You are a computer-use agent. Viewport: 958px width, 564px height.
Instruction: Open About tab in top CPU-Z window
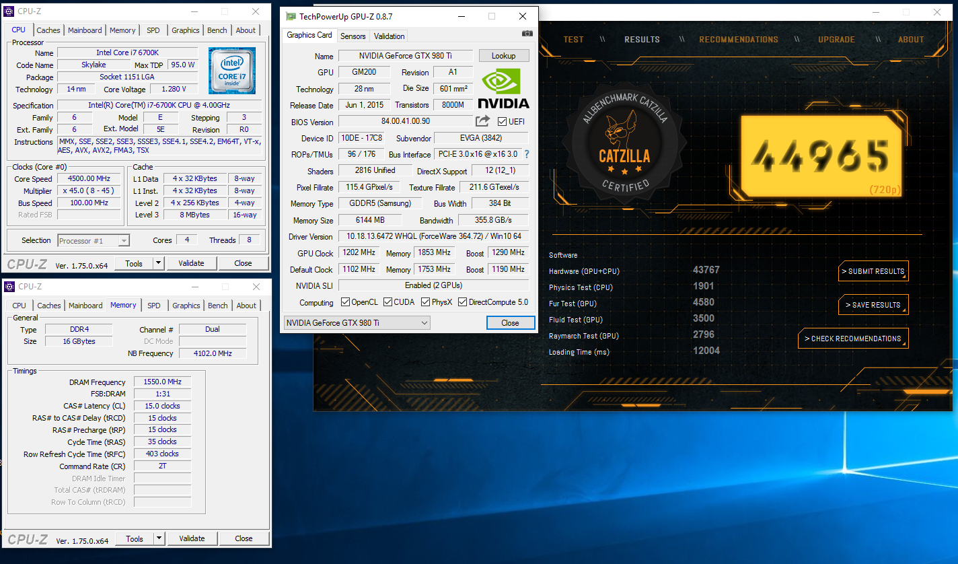[246, 30]
